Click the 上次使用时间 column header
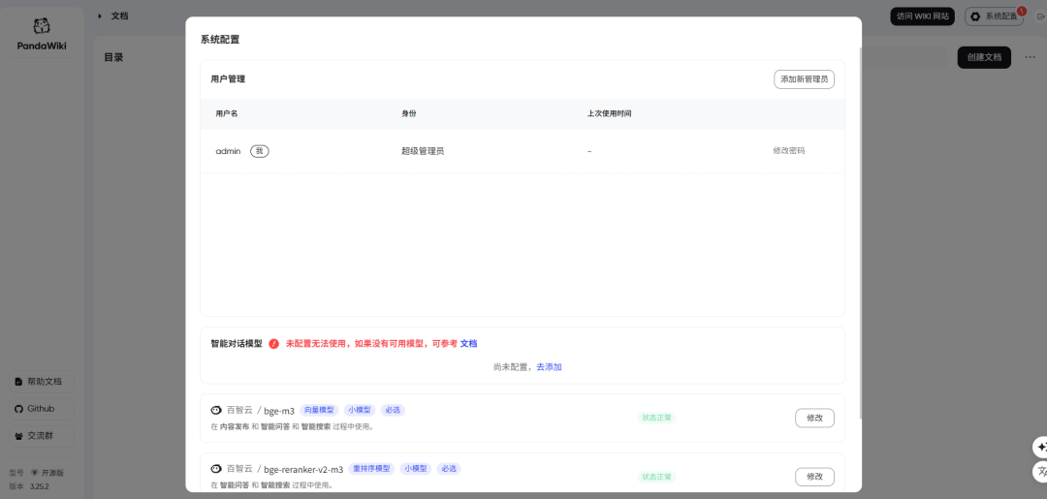The image size is (1047, 499). click(610, 113)
